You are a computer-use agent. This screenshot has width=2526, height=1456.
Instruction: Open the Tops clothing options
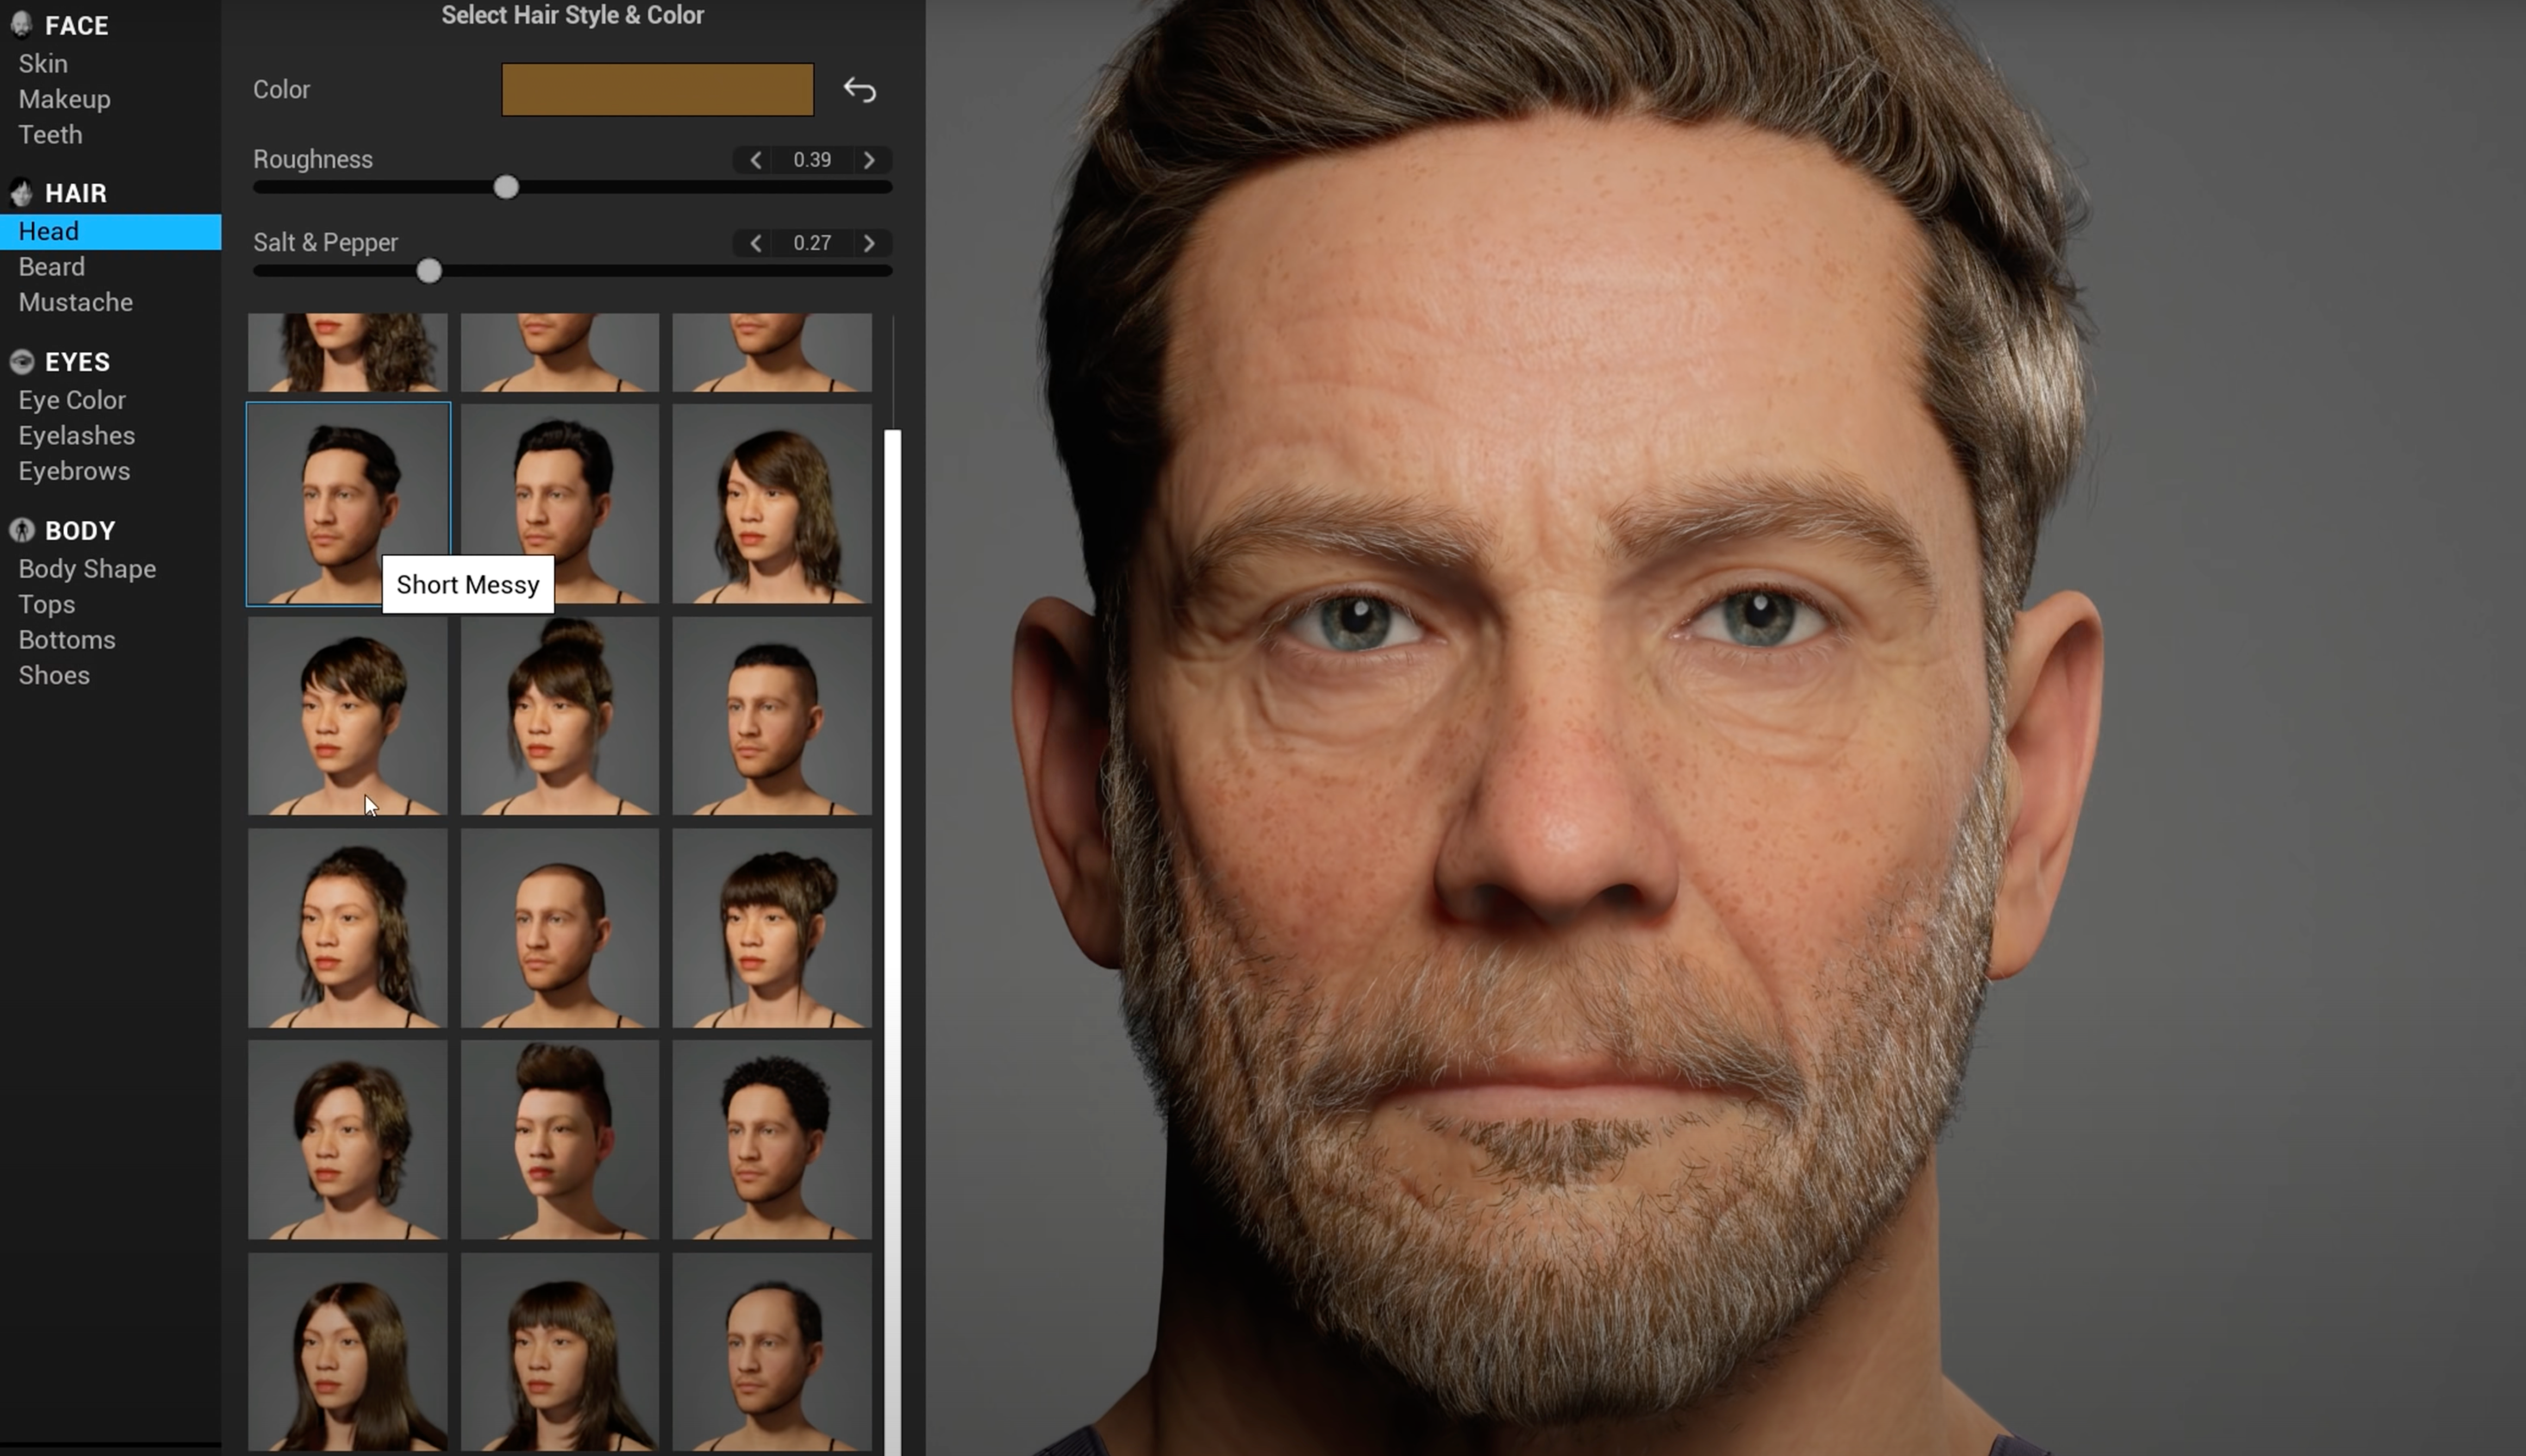(x=46, y=605)
